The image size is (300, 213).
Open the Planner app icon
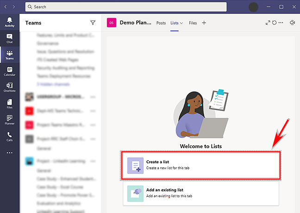click(9, 120)
